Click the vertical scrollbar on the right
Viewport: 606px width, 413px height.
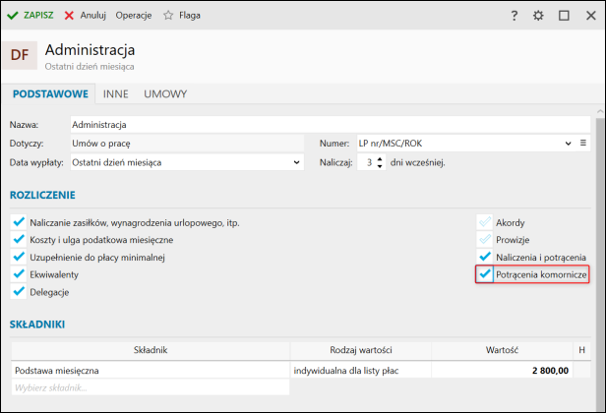click(599, 197)
